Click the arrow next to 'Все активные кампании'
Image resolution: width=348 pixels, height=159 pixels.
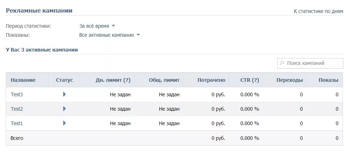pyautogui.click(x=138, y=35)
